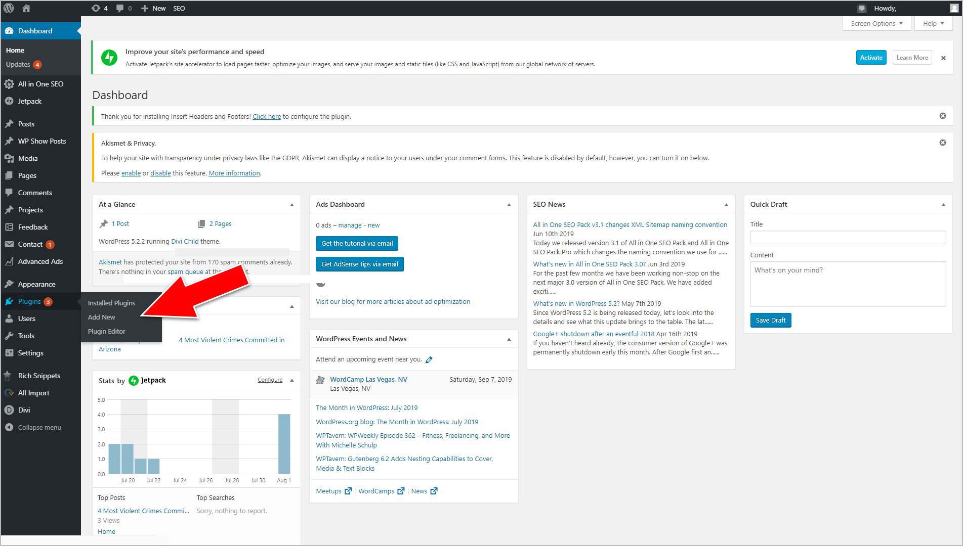Dismiss the Akismet & Privacy notice
Viewport: 963px width, 546px height.
943,143
